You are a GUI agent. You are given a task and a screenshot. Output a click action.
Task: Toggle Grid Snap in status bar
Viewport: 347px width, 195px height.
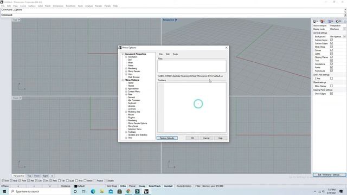click(x=112, y=186)
